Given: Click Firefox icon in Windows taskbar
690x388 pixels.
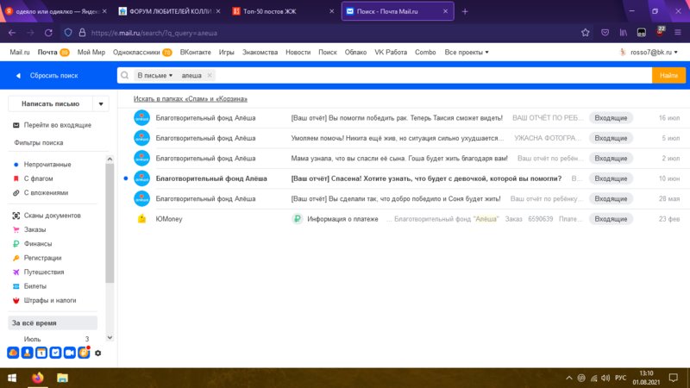Looking at the screenshot, I should click(x=38, y=378).
